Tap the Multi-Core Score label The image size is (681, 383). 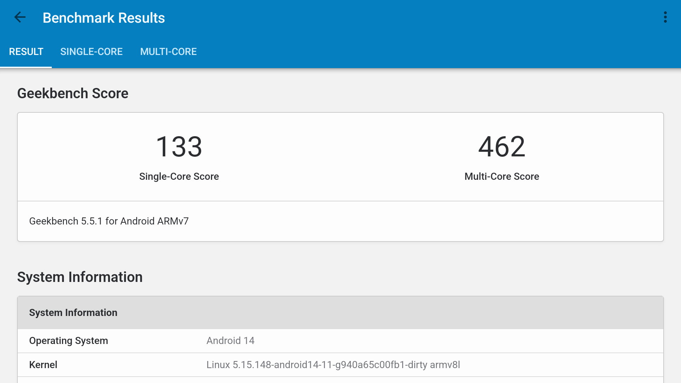(x=502, y=176)
